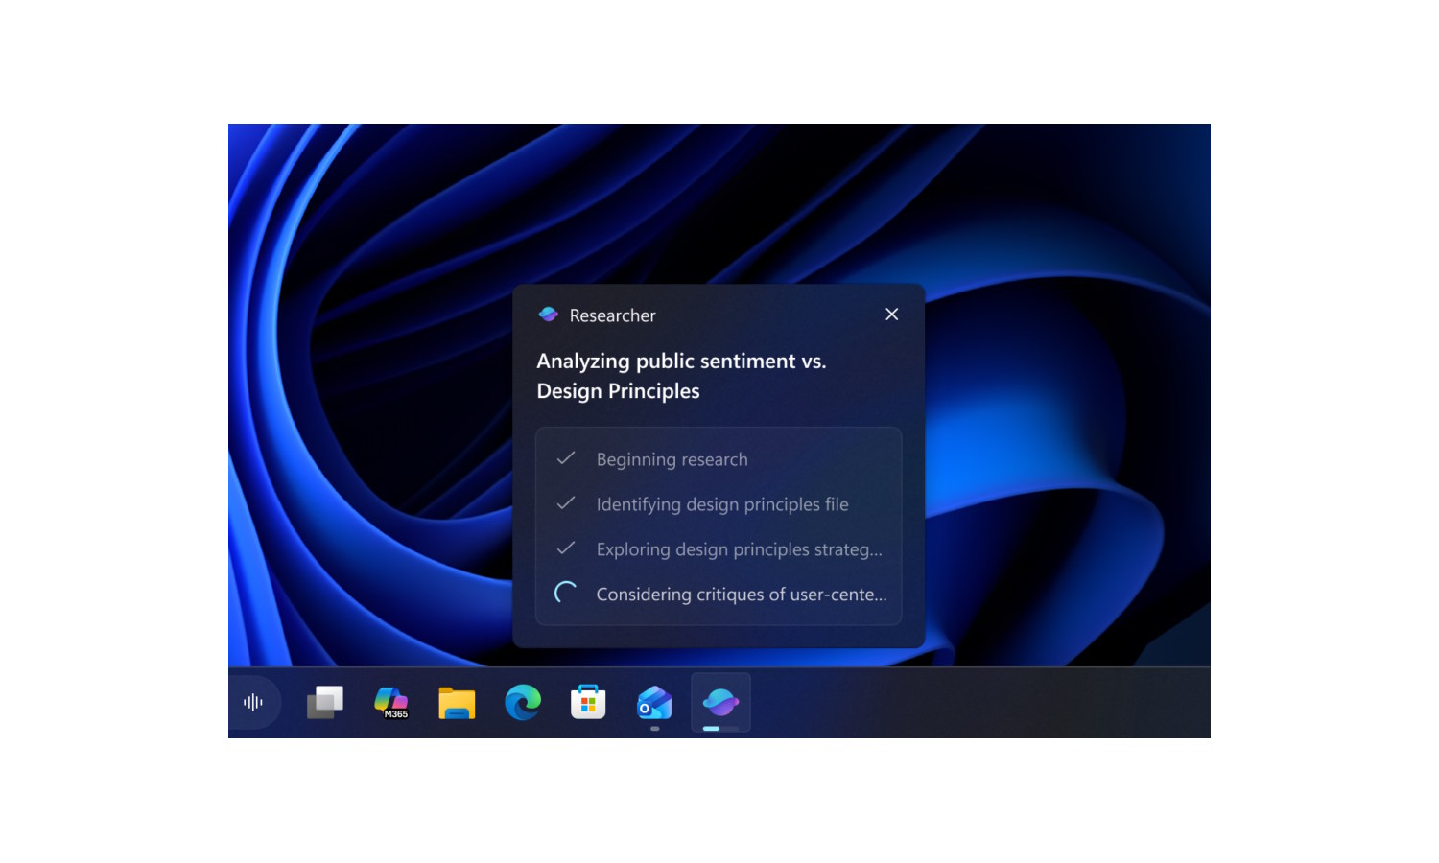
Task: Open Task View from the taskbar
Action: click(324, 703)
